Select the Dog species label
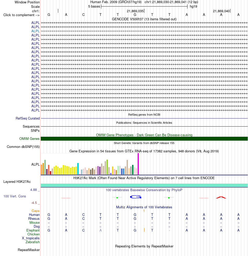Viewport: 248px width, 256px height. coord(37,227)
